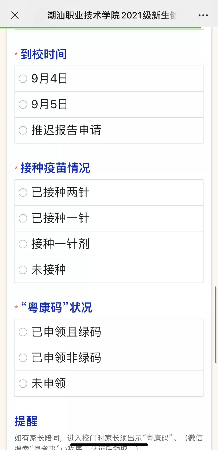
Task: Tap the page title 潮汕职业技术学院2021级新生
Action: pyautogui.click(x=112, y=16)
